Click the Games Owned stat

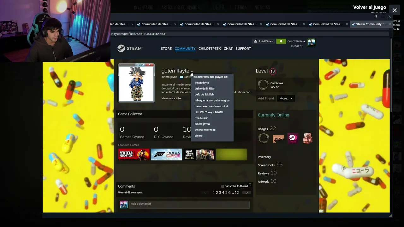tap(132, 132)
